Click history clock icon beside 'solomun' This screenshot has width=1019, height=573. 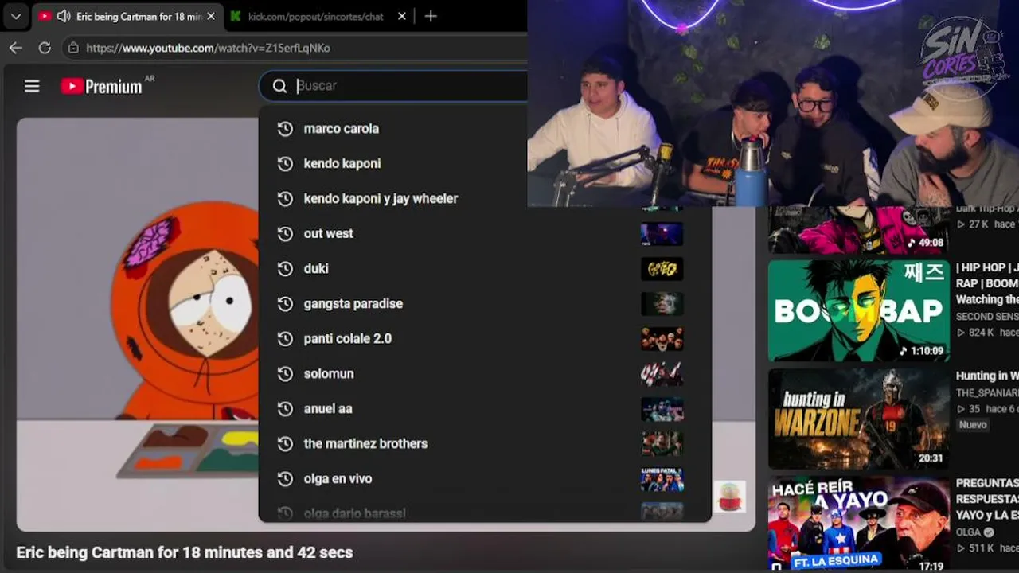coord(285,373)
